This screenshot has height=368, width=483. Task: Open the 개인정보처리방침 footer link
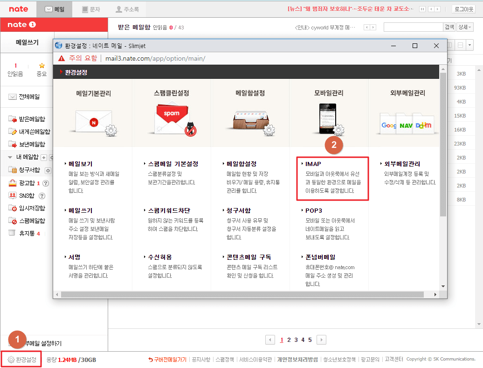point(297,359)
